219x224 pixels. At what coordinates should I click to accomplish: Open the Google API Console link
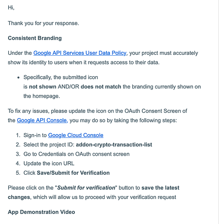[x=42, y=120]
